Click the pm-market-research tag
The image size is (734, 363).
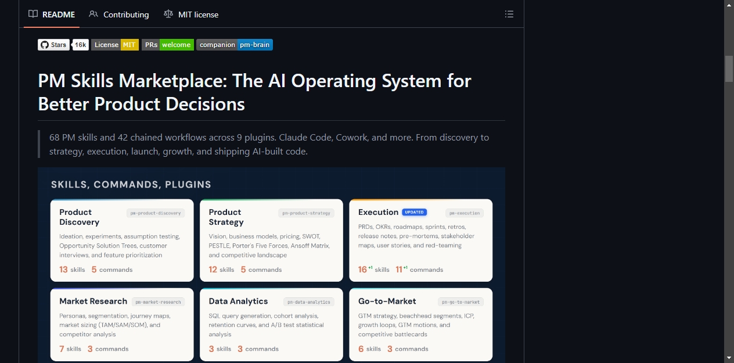pos(158,302)
